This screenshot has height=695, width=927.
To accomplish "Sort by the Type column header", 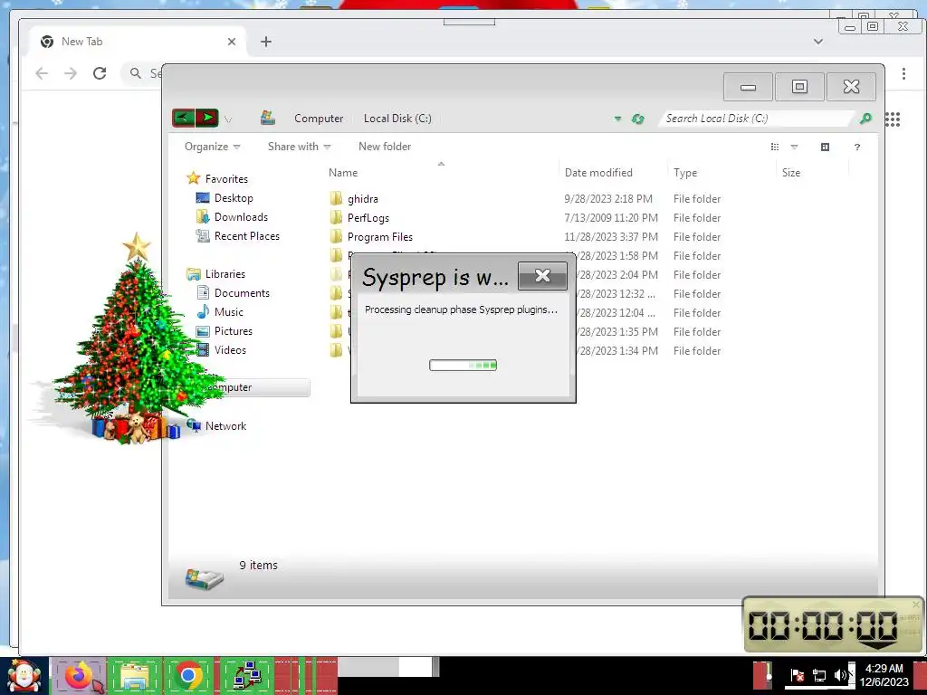I will pos(685,173).
